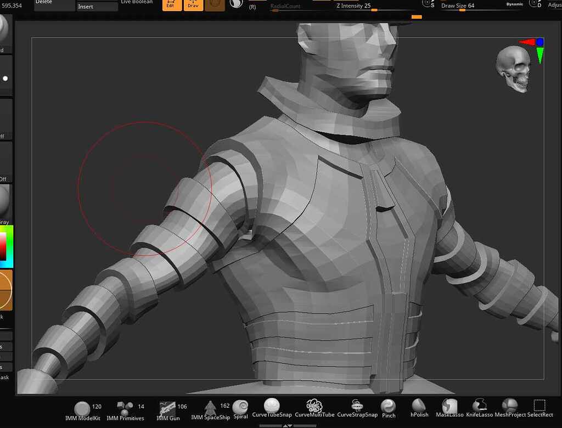
Task: Toggle Edit mode on the toolbar
Action: coord(171,4)
